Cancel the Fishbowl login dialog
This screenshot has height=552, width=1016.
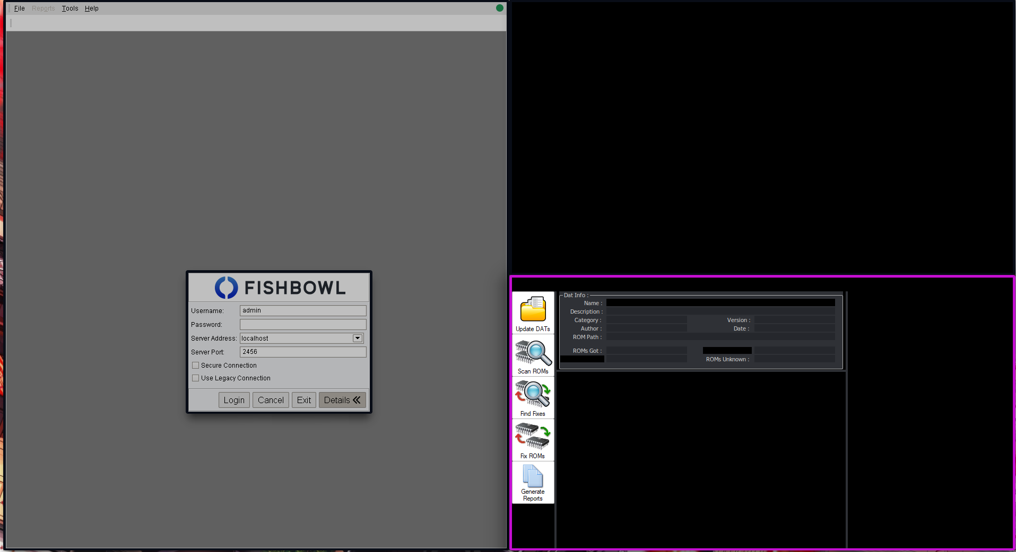(x=271, y=400)
